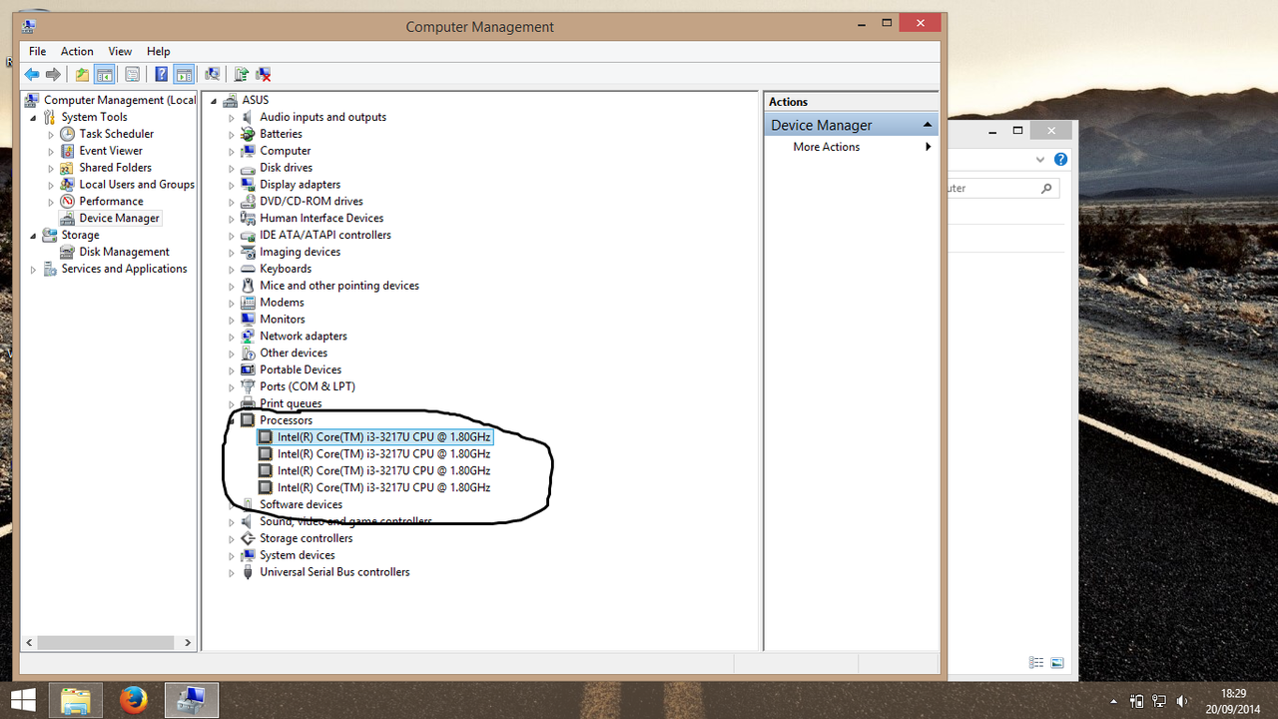Expand Task Scheduler node

(51, 134)
